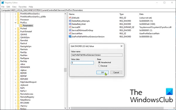Select the RDMANDK tree item
Screen dimensions: 176x110
tap(25, 67)
